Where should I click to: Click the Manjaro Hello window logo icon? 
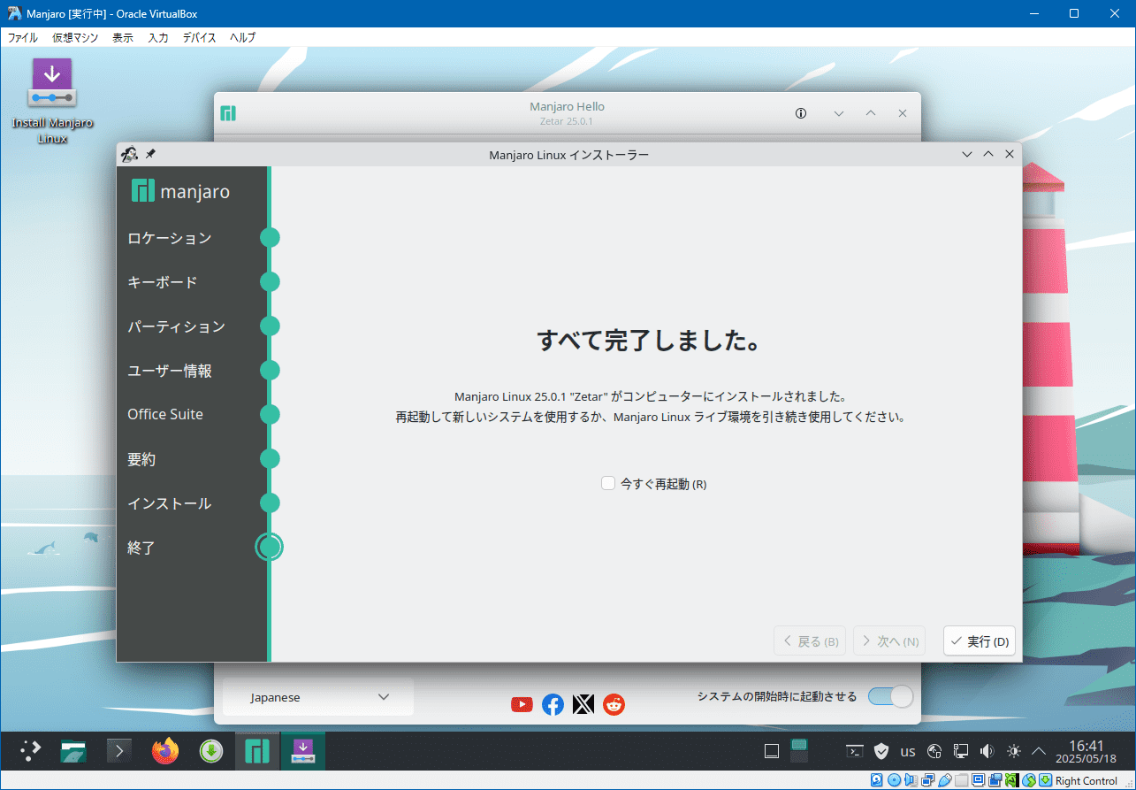pos(228,113)
